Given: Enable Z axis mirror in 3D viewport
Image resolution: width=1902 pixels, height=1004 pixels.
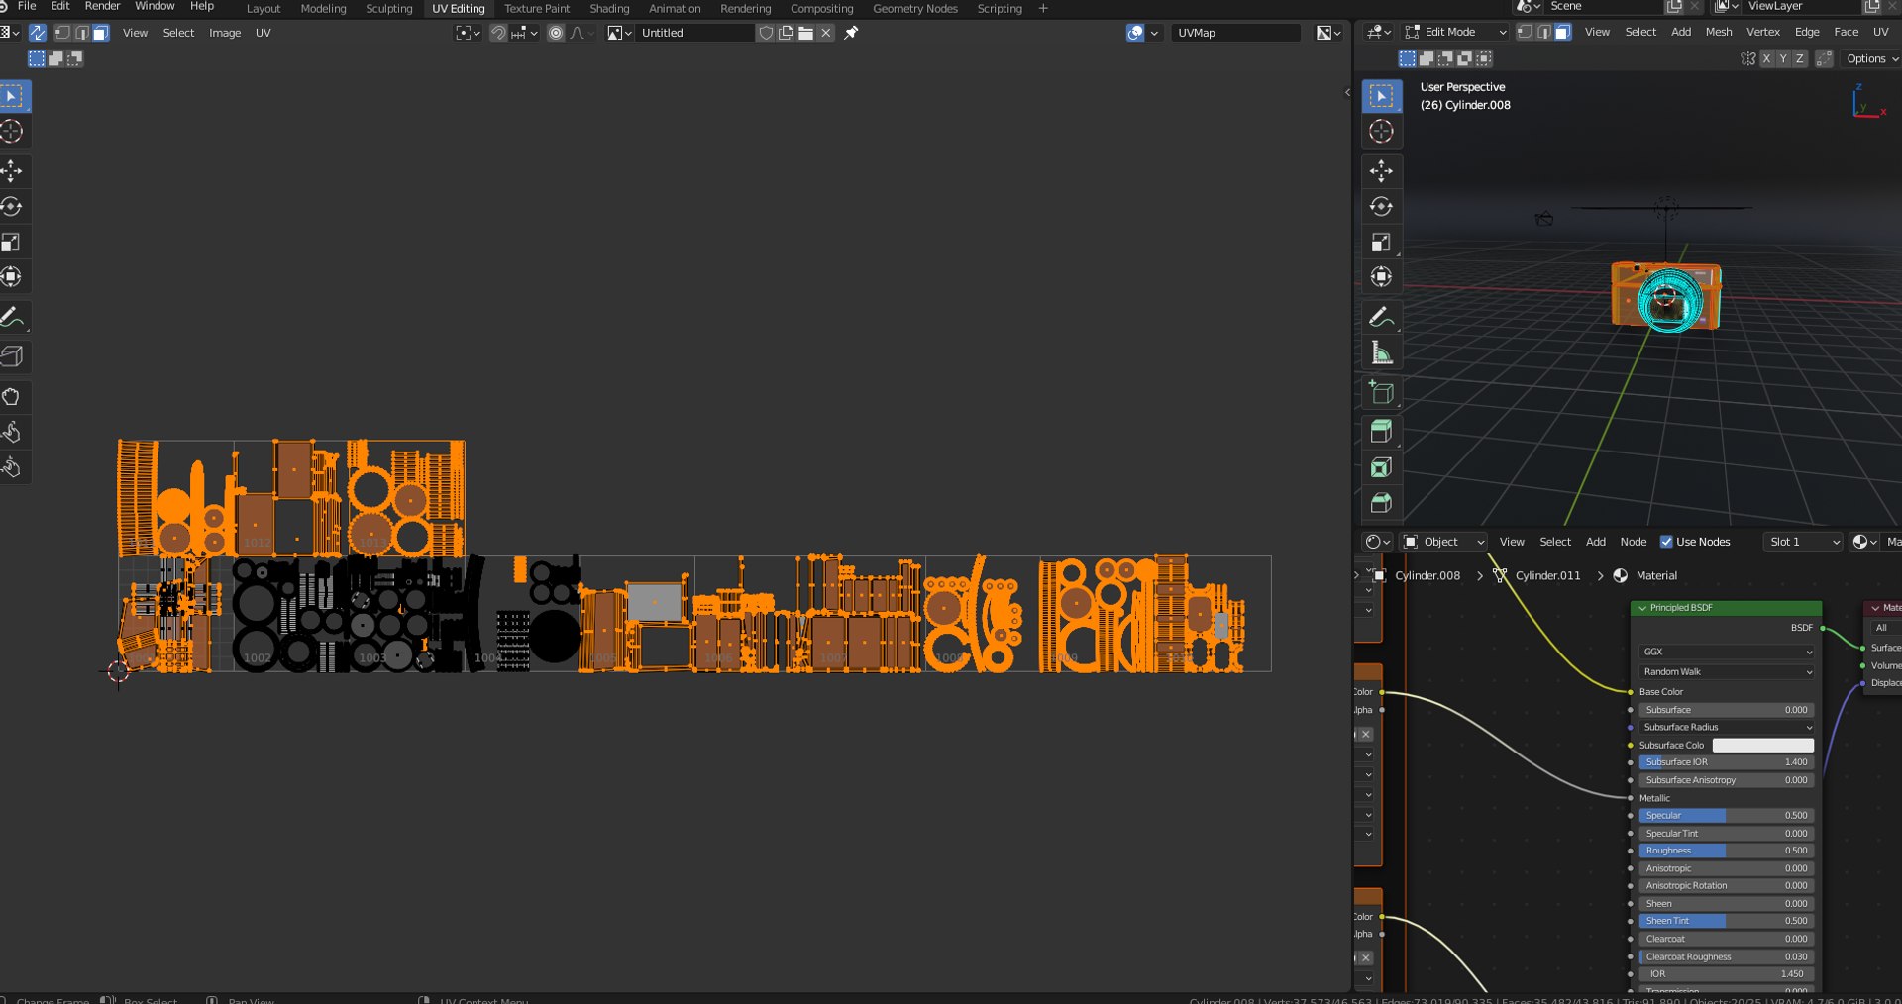Looking at the screenshot, I should 1800,58.
